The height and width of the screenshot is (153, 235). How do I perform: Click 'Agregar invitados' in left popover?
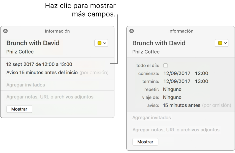tap(26, 85)
